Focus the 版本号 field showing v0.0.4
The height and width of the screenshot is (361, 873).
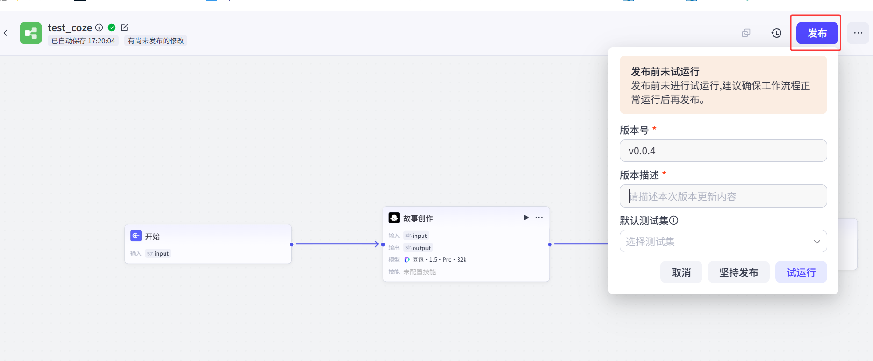point(723,151)
